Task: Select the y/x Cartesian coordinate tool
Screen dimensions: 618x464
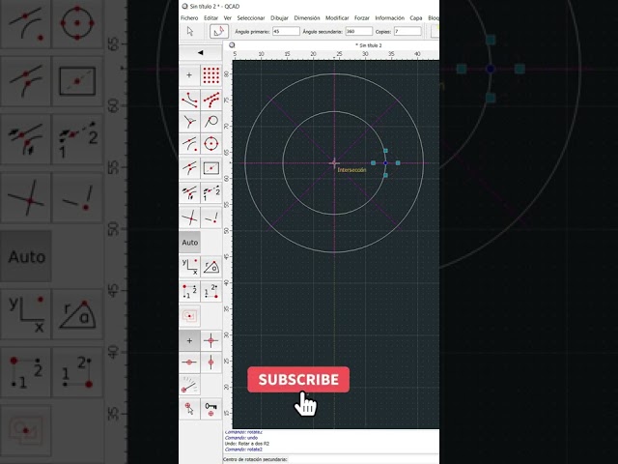Action: (189, 267)
